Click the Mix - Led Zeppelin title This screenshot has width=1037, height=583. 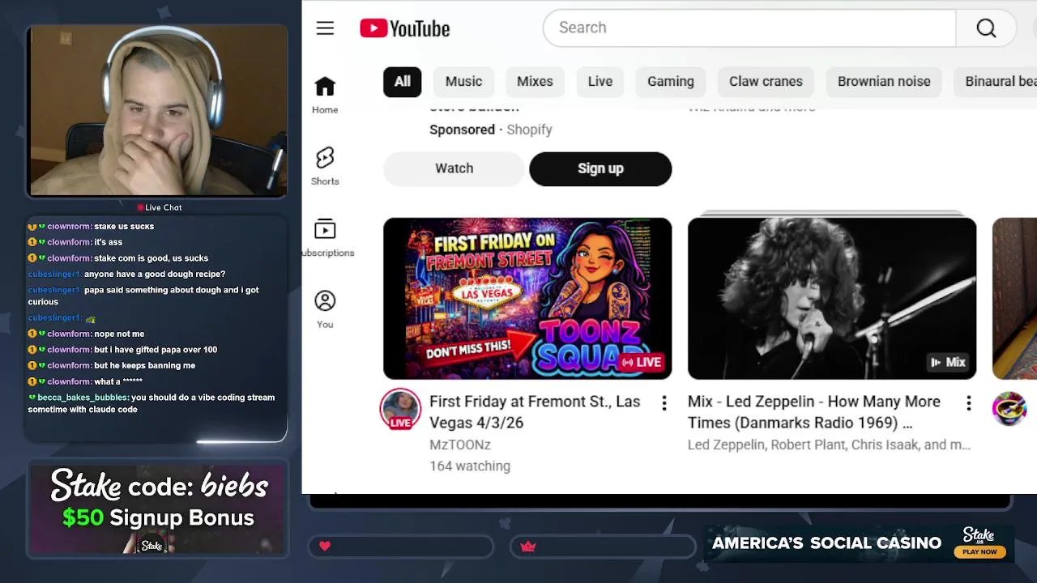[x=814, y=412]
